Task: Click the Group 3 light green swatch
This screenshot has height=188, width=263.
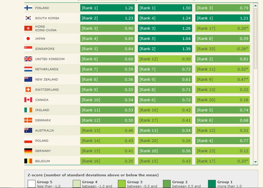Action: tap(122, 184)
